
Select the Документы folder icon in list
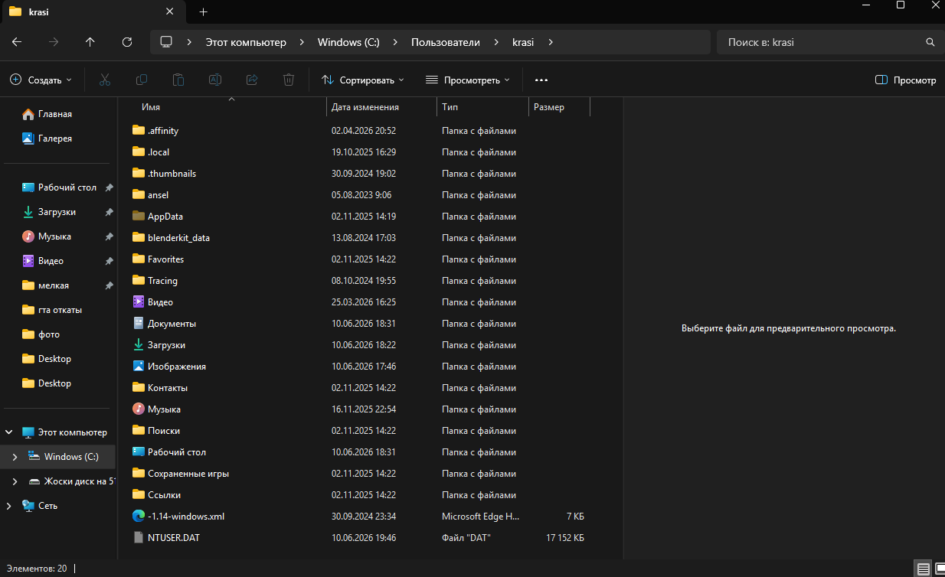click(139, 323)
